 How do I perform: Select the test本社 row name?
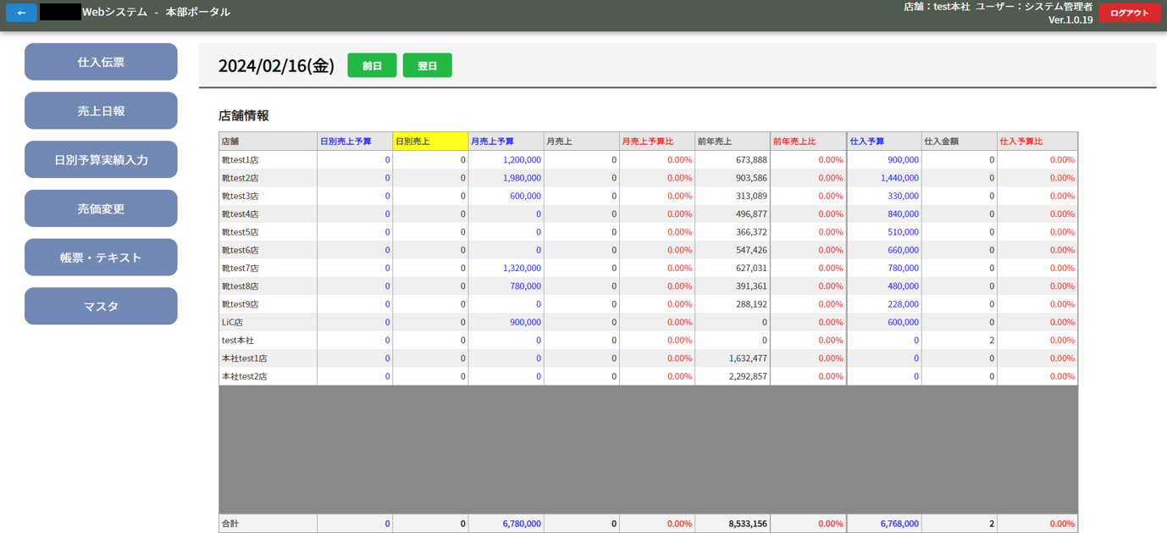238,340
